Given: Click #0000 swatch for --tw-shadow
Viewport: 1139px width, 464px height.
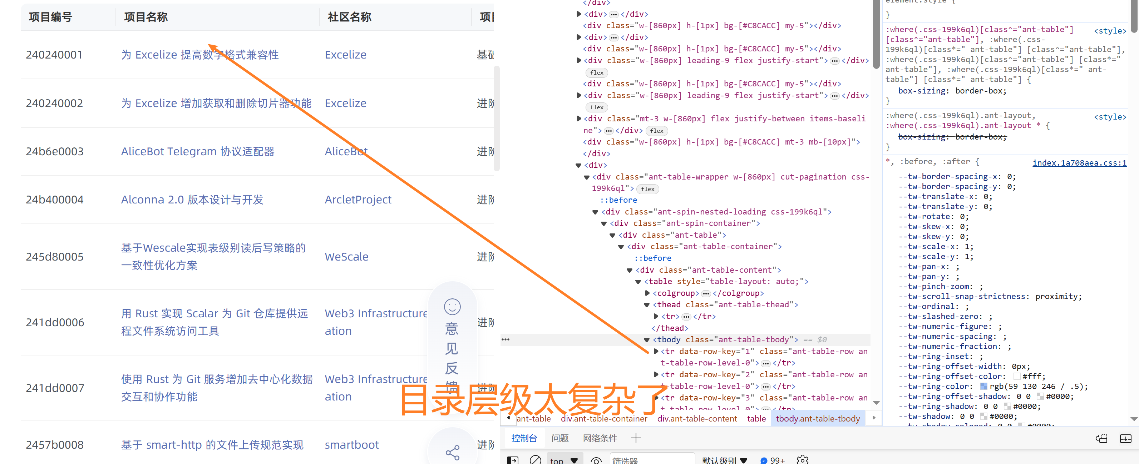Looking at the screenshot, I should click(983, 416).
